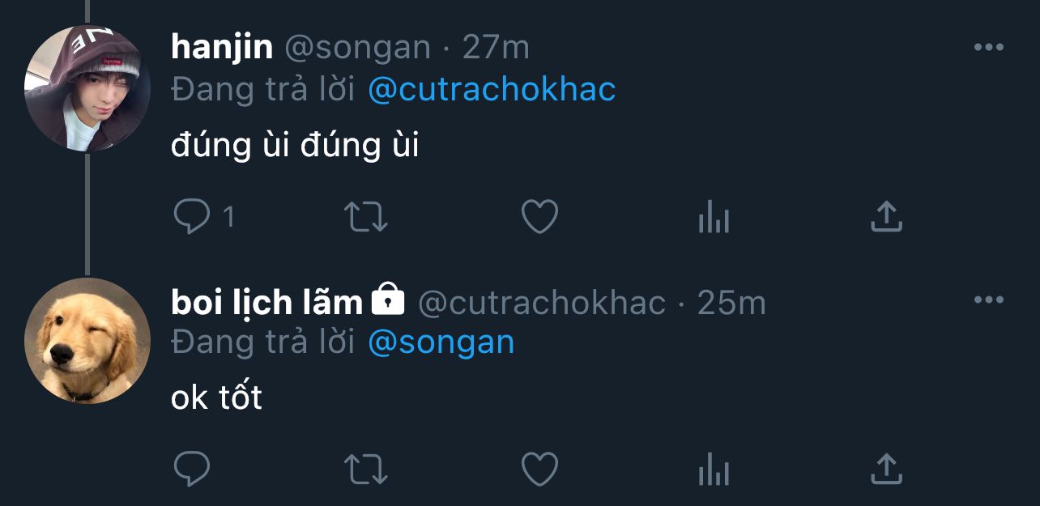Reply to the "ok tốt" tweet
This screenshot has height=506, width=1040.
click(192, 470)
